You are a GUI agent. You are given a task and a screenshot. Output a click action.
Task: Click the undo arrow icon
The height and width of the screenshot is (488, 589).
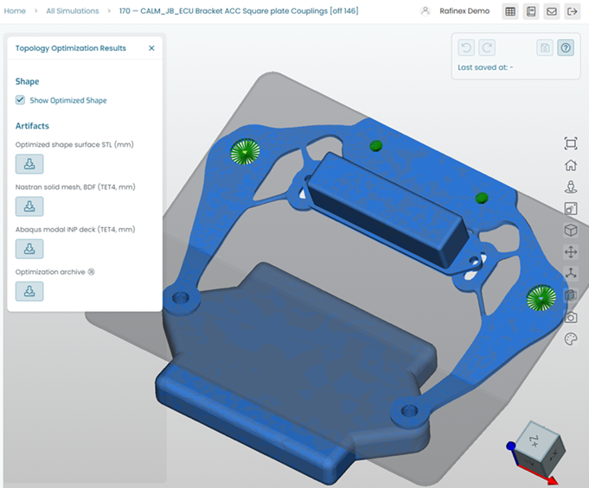click(466, 48)
